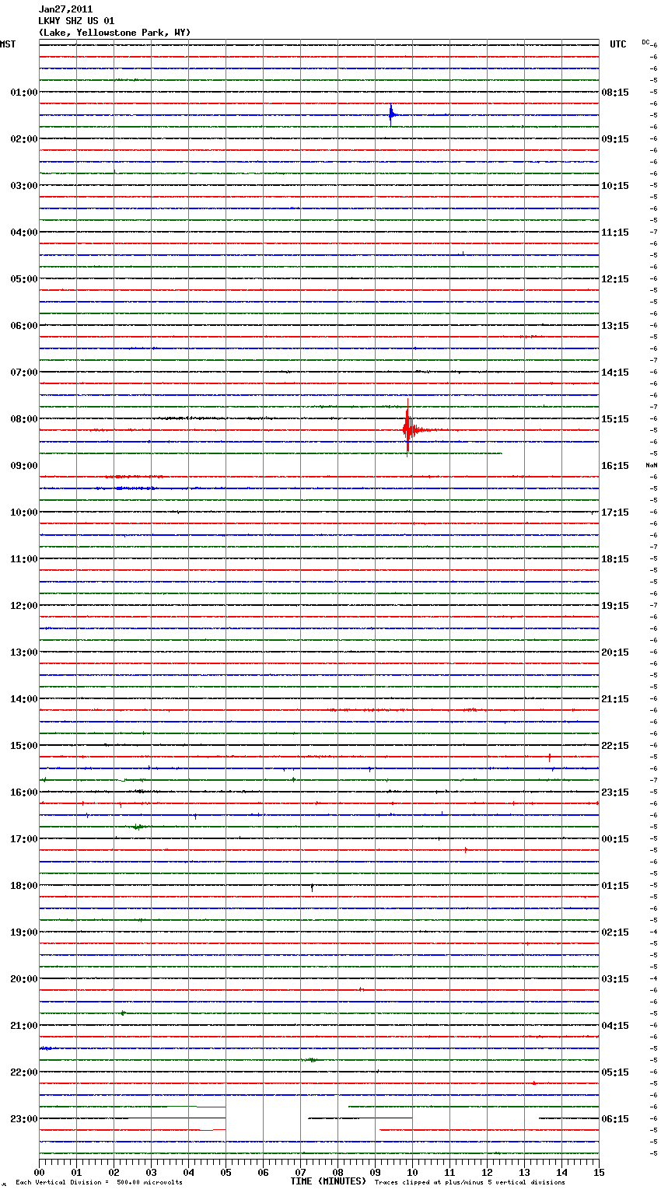Click the 08 minute tick label
The width and height of the screenshot is (661, 1193).
coord(337,1172)
